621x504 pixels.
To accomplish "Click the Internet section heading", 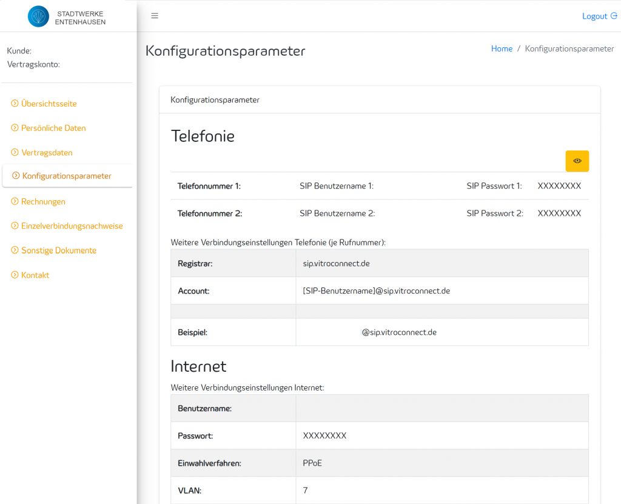I will [198, 366].
